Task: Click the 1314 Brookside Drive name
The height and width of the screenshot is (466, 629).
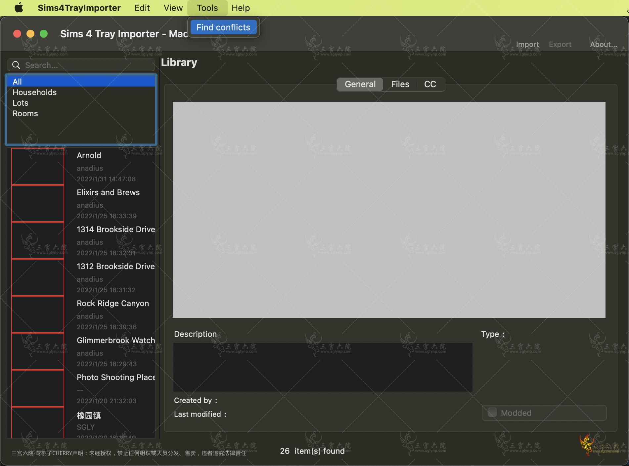Action: click(x=116, y=229)
